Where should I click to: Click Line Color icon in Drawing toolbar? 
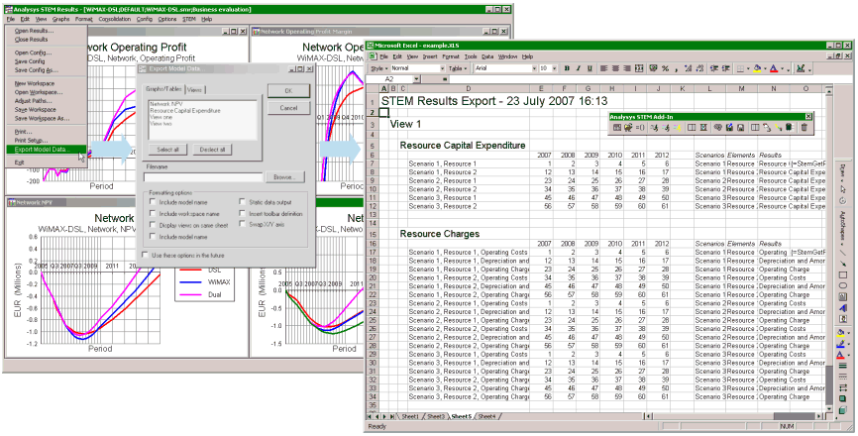point(841,343)
